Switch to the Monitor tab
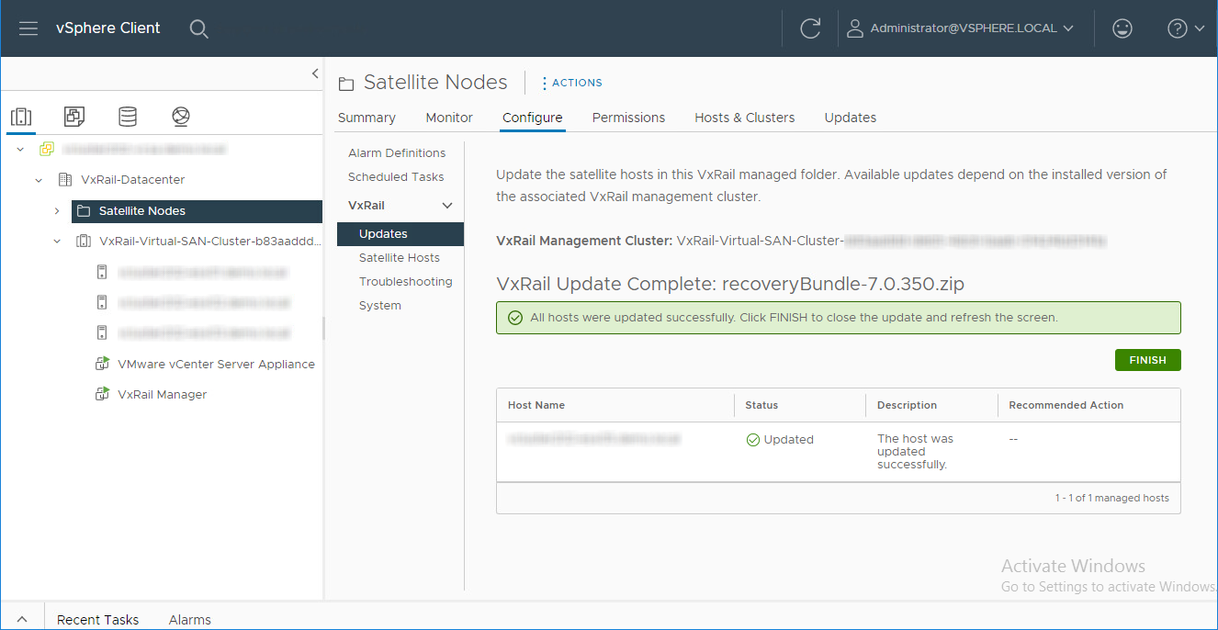The height and width of the screenshot is (630, 1218). 449,118
